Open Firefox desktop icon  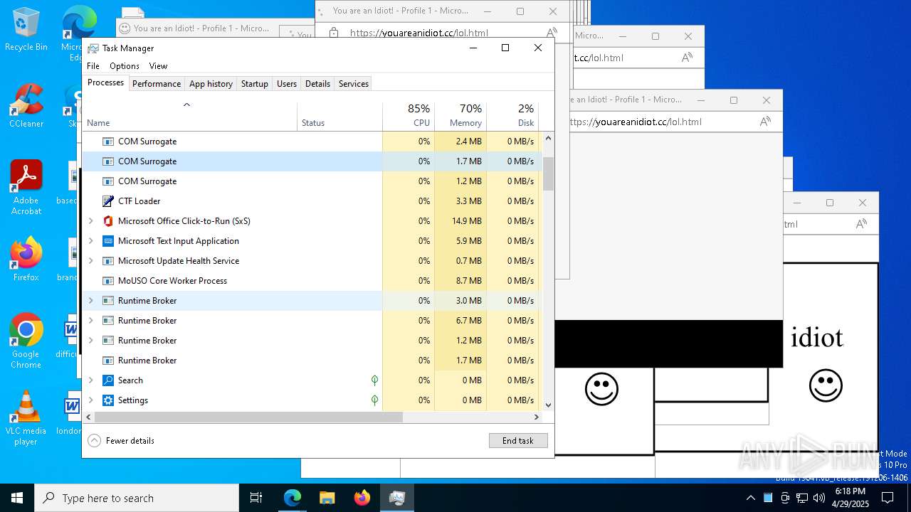(26, 260)
